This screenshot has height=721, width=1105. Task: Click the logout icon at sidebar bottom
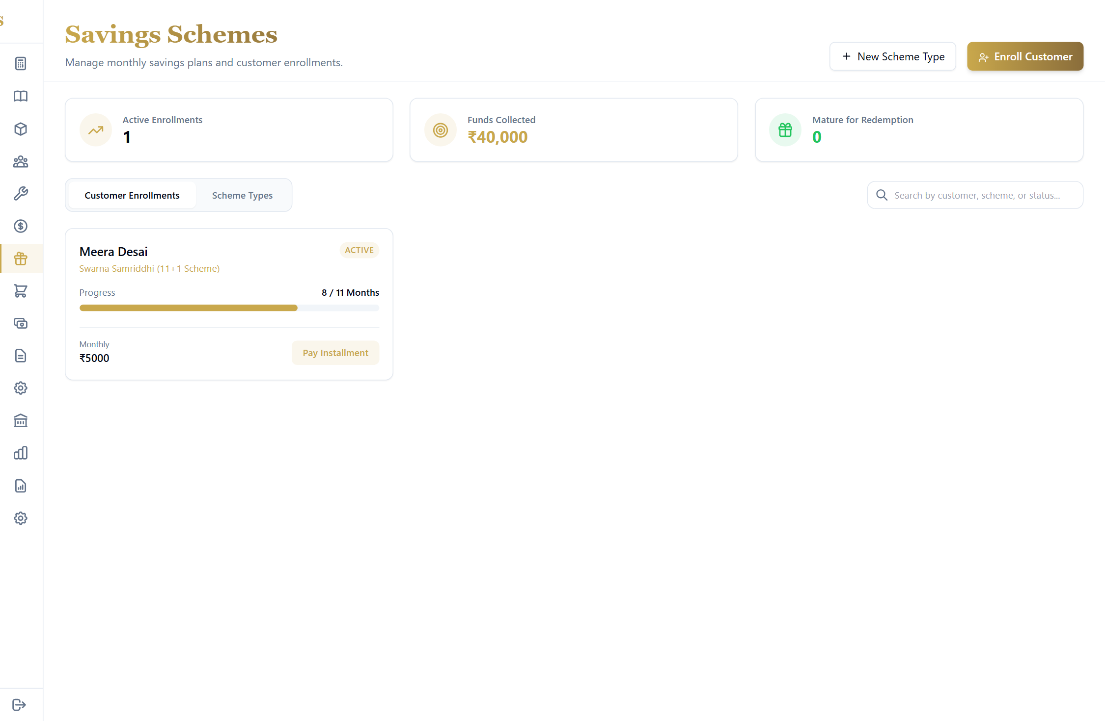19,705
